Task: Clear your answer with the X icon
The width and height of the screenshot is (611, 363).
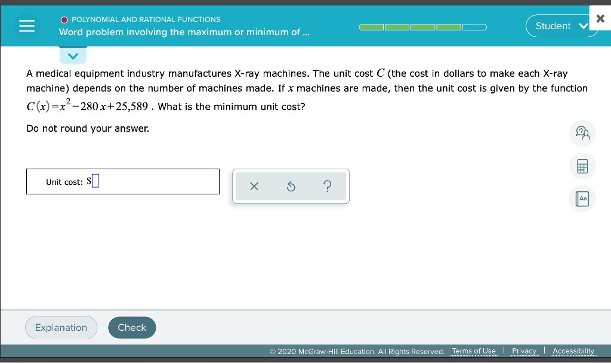Action: [254, 187]
